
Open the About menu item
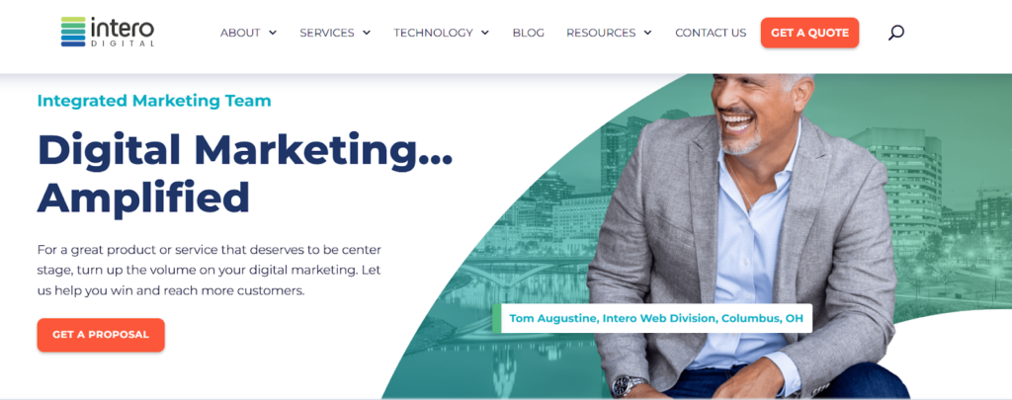coord(240,33)
